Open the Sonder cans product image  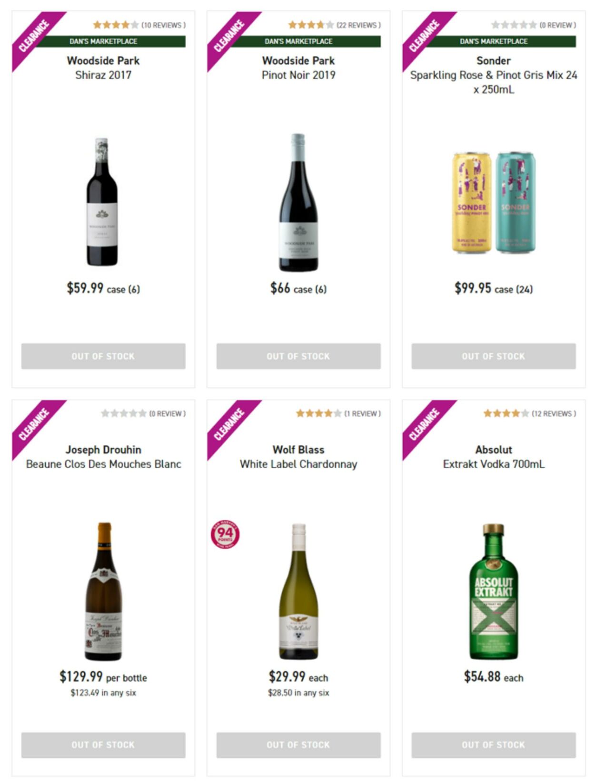[494, 202]
